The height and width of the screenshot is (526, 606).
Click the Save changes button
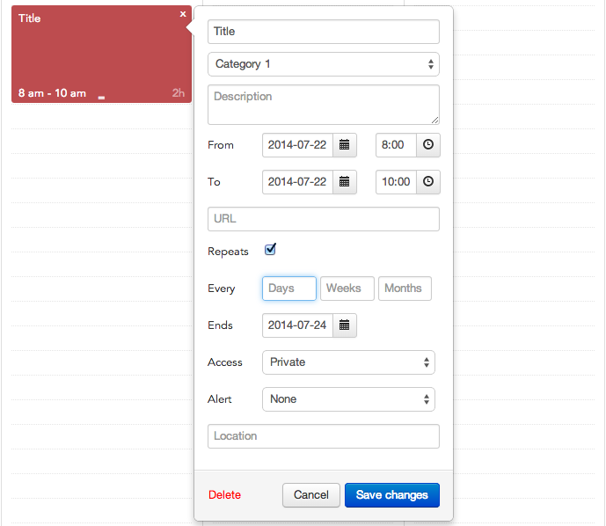(x=392, y=495)
